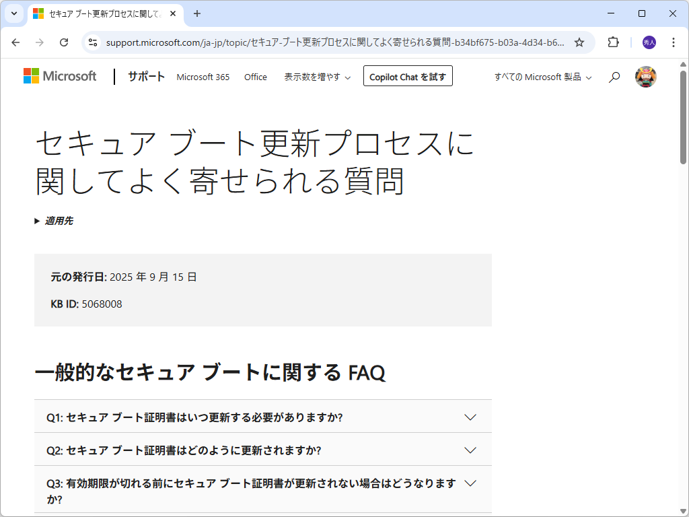
Task: Click the browser back arrow
Action: click(x=15, y=42)
